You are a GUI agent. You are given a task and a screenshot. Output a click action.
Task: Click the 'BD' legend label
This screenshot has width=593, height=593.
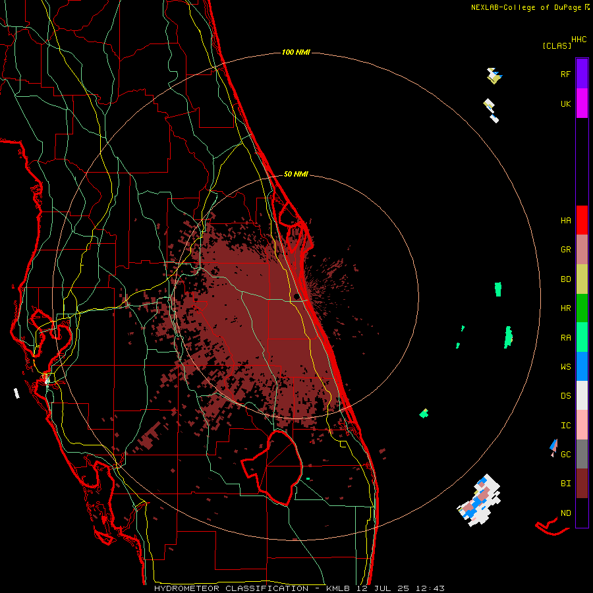565,279
